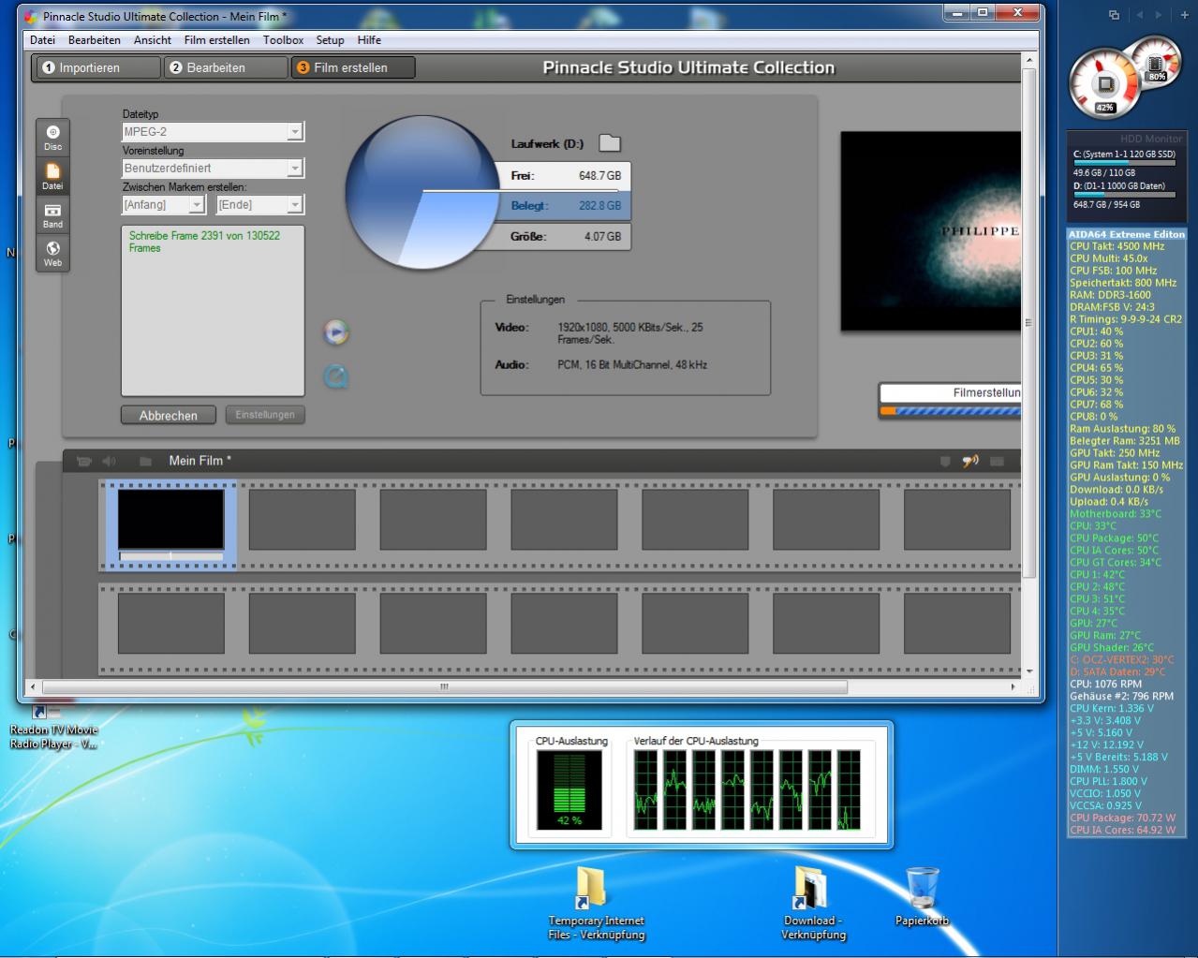Open the Toolbox menu
1198x958 pixels.
(283, 40)
